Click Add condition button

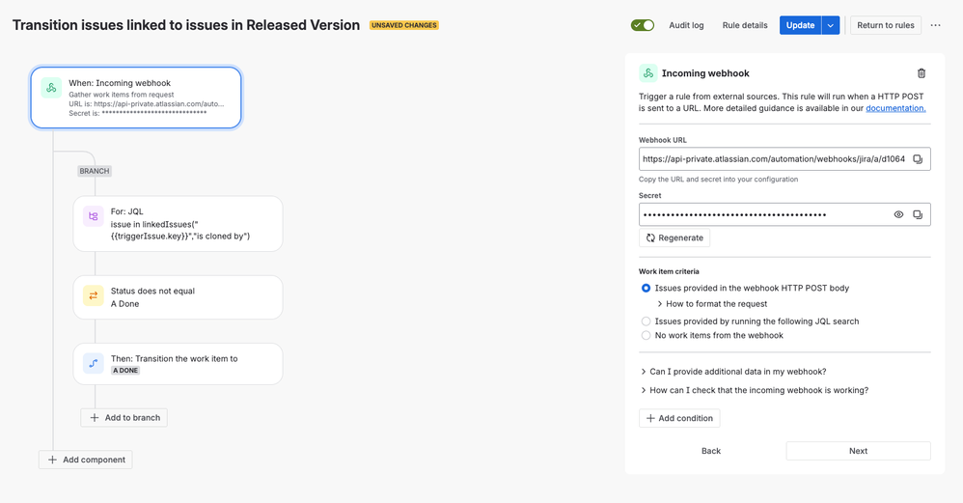pos(679,418)
